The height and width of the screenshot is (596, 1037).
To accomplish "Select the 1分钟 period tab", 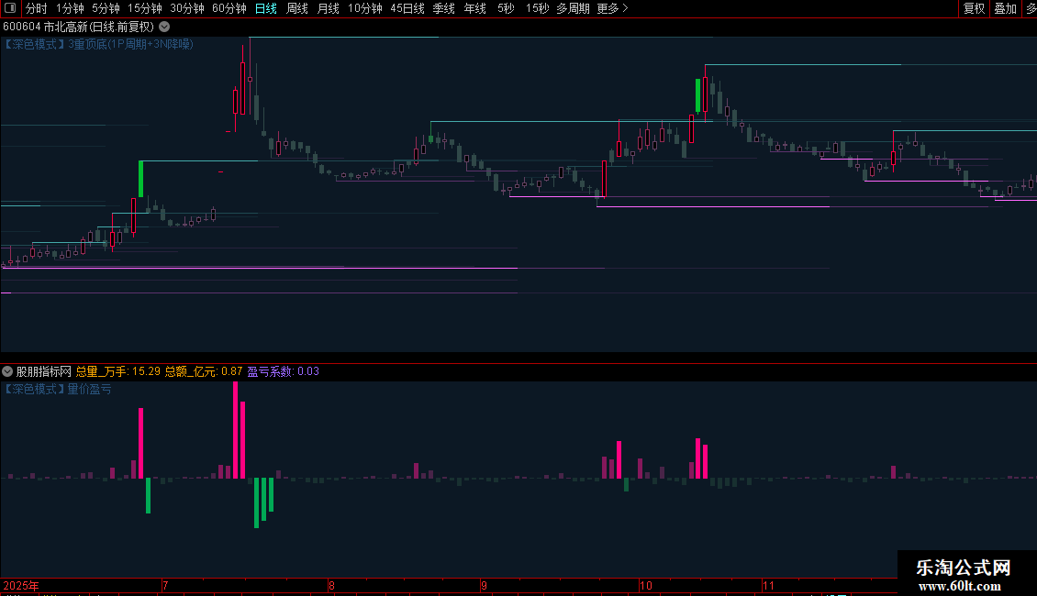I will pyautogui.click(x=70, y=8).
